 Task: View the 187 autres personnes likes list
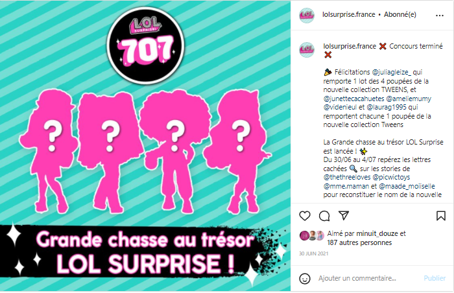[359, 242]
